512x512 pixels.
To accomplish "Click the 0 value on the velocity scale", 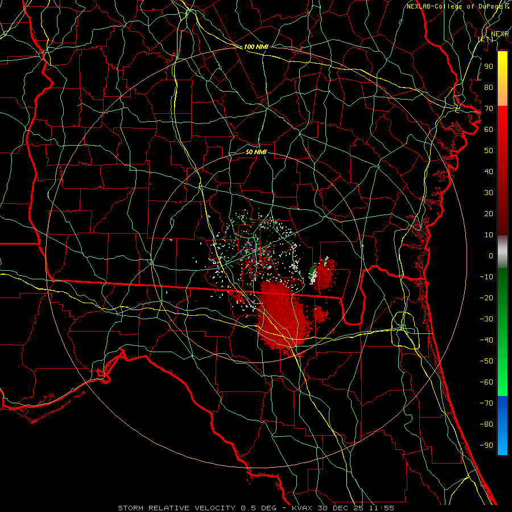I will [x=491, y=256].
